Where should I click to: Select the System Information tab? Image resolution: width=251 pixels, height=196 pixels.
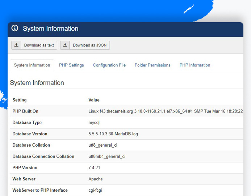32,65
